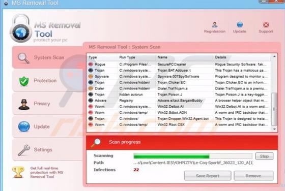
Task: Click the 'Registry' run type cell
Action: click(x=126, y=100)
